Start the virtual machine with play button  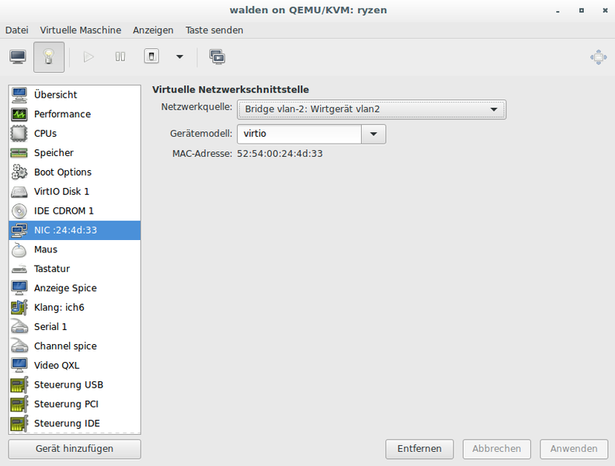tap(89, 57)
